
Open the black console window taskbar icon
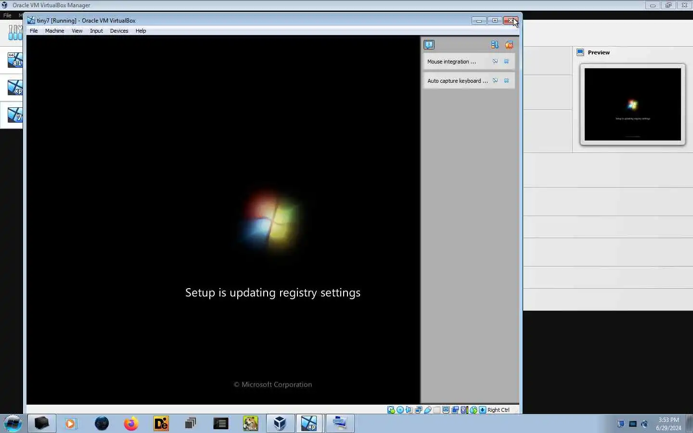click(x=221, y=423)
